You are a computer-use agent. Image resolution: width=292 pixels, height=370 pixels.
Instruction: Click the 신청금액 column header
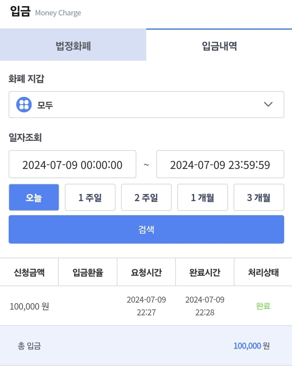tap(29, 272)
